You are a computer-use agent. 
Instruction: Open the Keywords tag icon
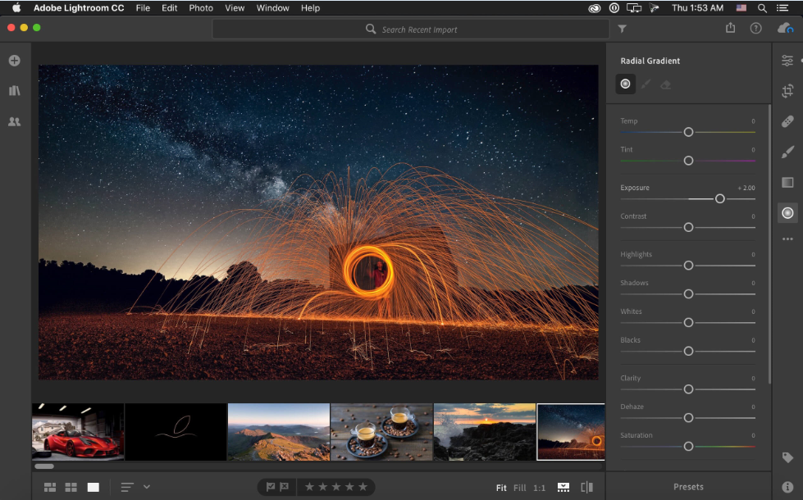point(787,457)
